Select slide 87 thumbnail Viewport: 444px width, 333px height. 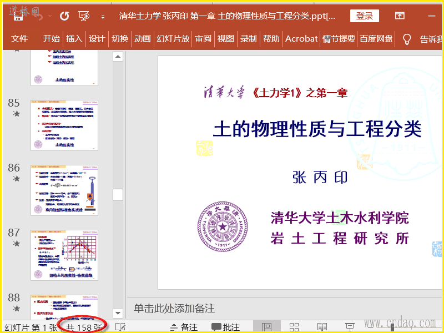point(64,255)
